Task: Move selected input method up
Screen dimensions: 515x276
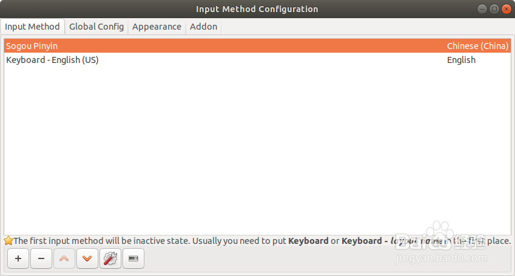Action: pyautogui.click(x=64, y=258)
